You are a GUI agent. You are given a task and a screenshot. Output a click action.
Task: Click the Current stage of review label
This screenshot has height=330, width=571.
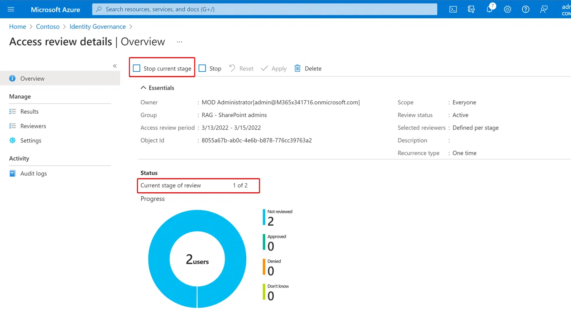point(170,185)
